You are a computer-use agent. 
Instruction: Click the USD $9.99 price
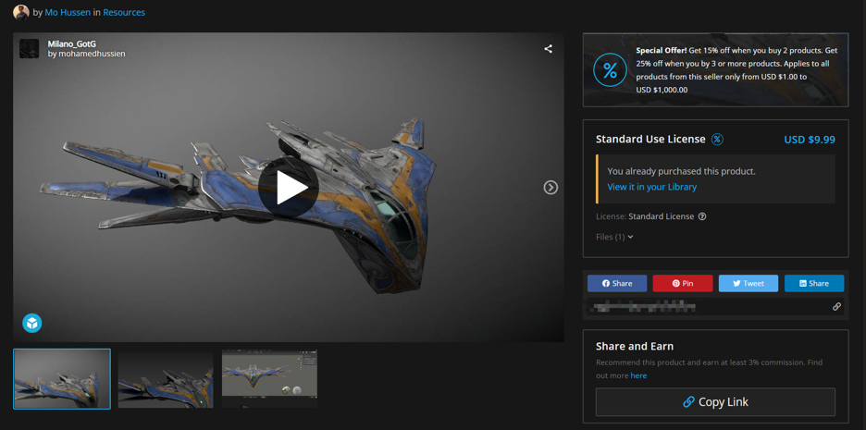point(810,140)
